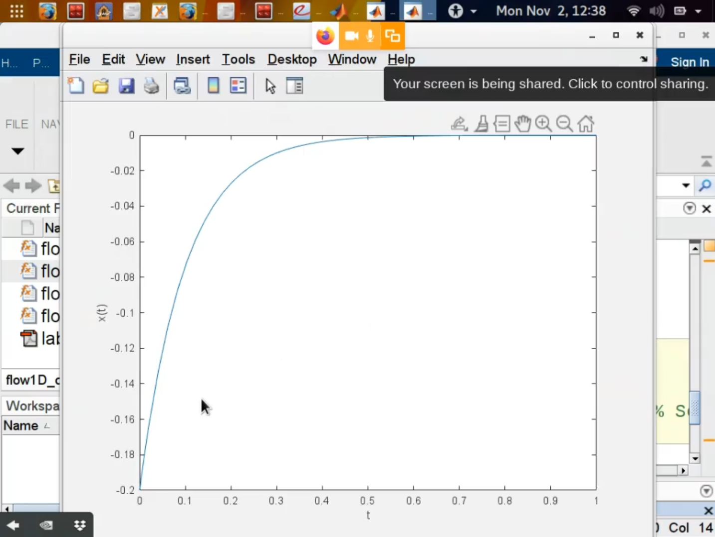Click the Brush data icon above the plot

point(481,124)
